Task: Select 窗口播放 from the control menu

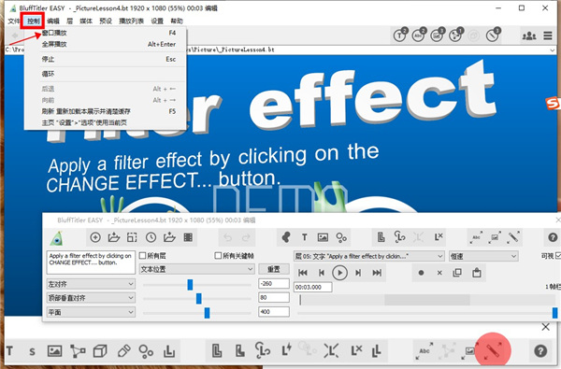Action: [105, 33]
